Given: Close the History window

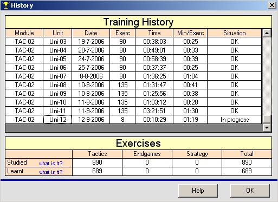Looking at the screenshot, I should [x=272, y=5].
